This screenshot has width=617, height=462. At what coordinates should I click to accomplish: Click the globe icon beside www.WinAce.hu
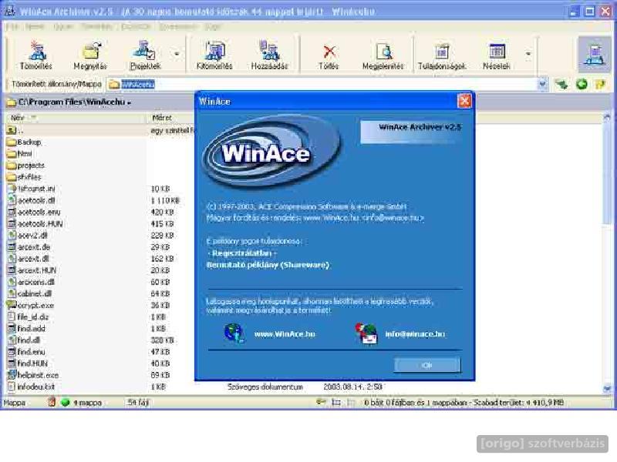[234, 333]
